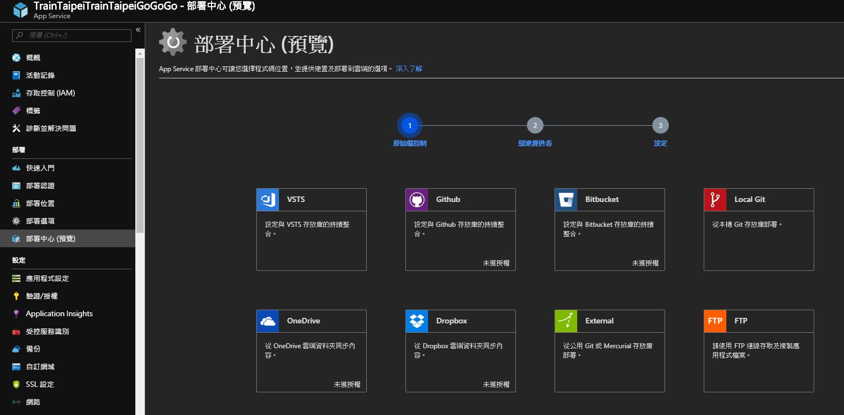Click the 部署中心 (預覽) cube icon in sidebar
Image resolution: width=844 pixels, height=415 pixels.
(x=16, y=238)
